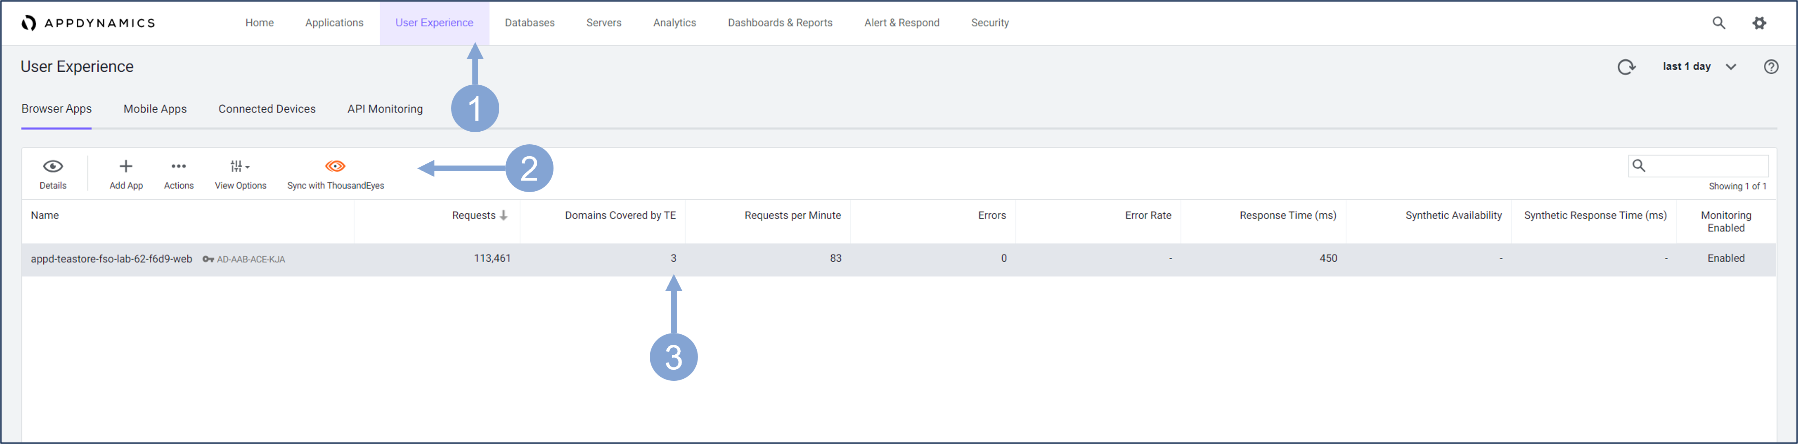1798x444 pixels.
Task: Expand the View Options dropdown
Action: coord(240,166)
